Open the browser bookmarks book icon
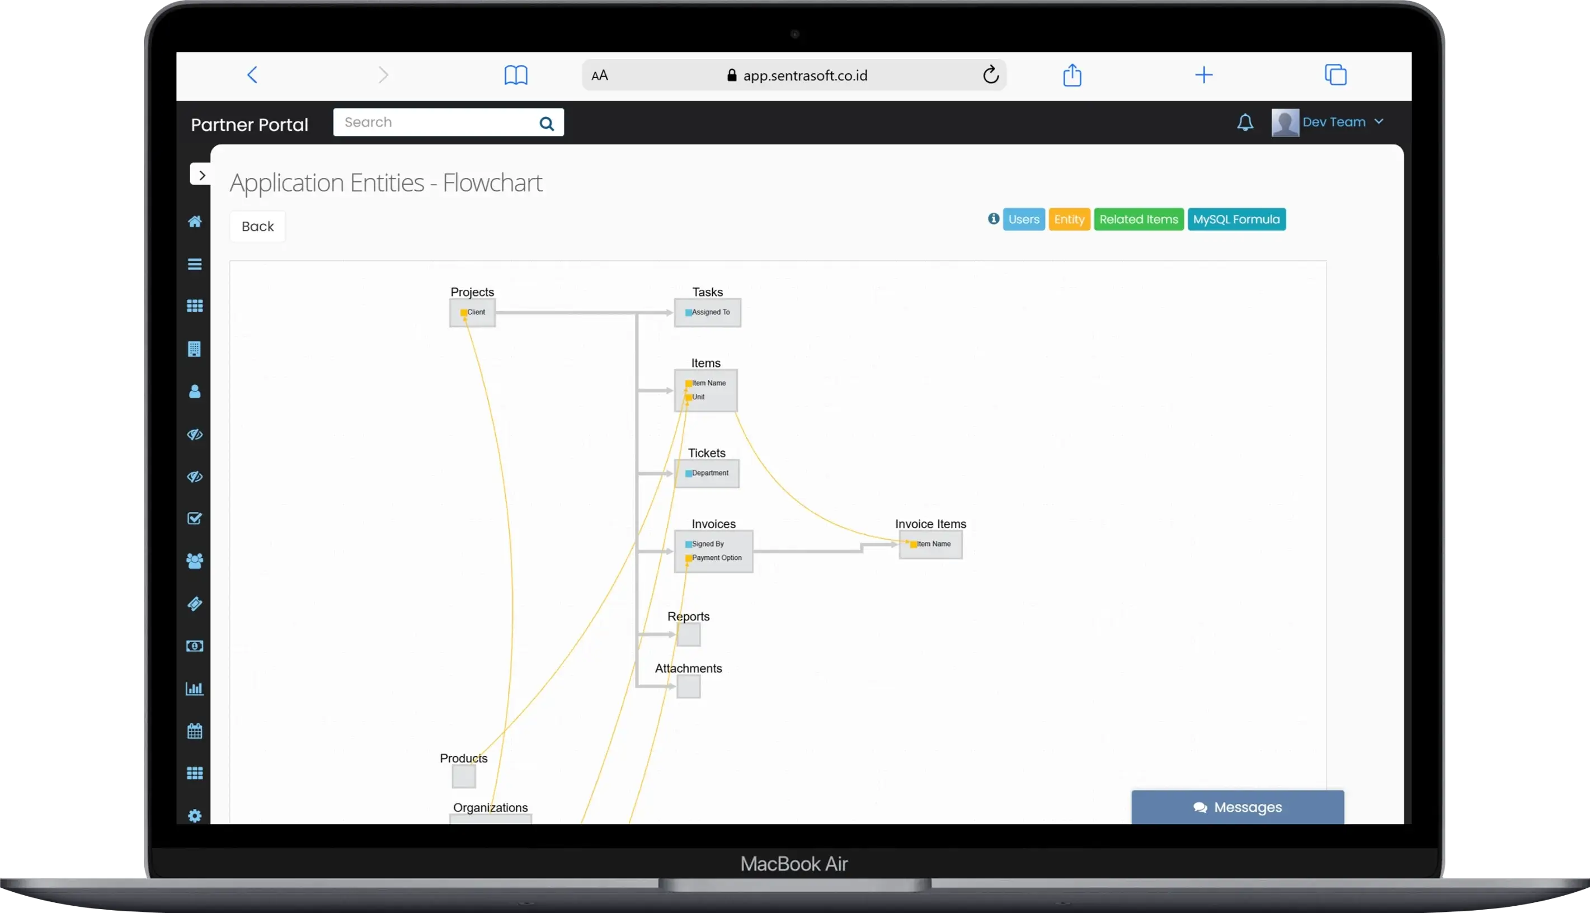Image resolution: width=1590 pixels, height=913 pixels. coord(516,76)
